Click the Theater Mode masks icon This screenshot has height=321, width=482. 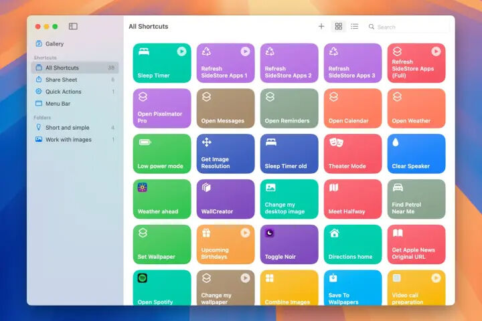336,142
